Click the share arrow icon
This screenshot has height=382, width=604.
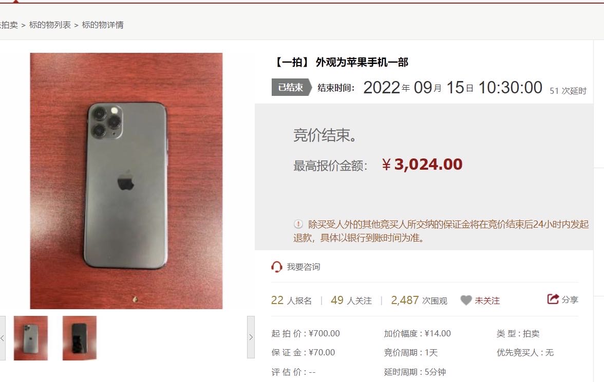click(553, 299)
